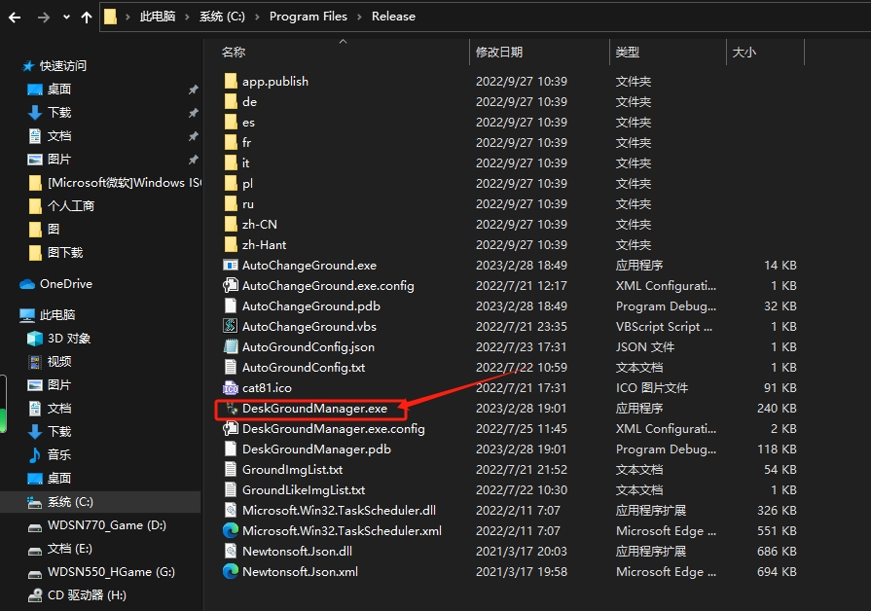The height and width of the screenshot is (611, 871).
Task: Select DeskGroundManager.exe application icon
Action: click(231, 409)
